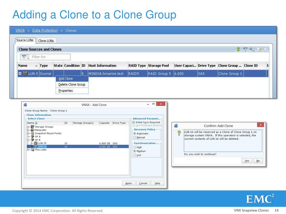Click the MetaLUNs tree icon

coord(32,130)
